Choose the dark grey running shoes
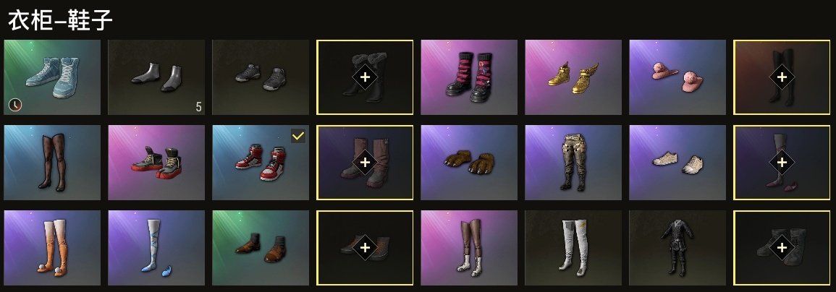Image resolution: width=836 pixels, height=292 pixels. point(260,77)
